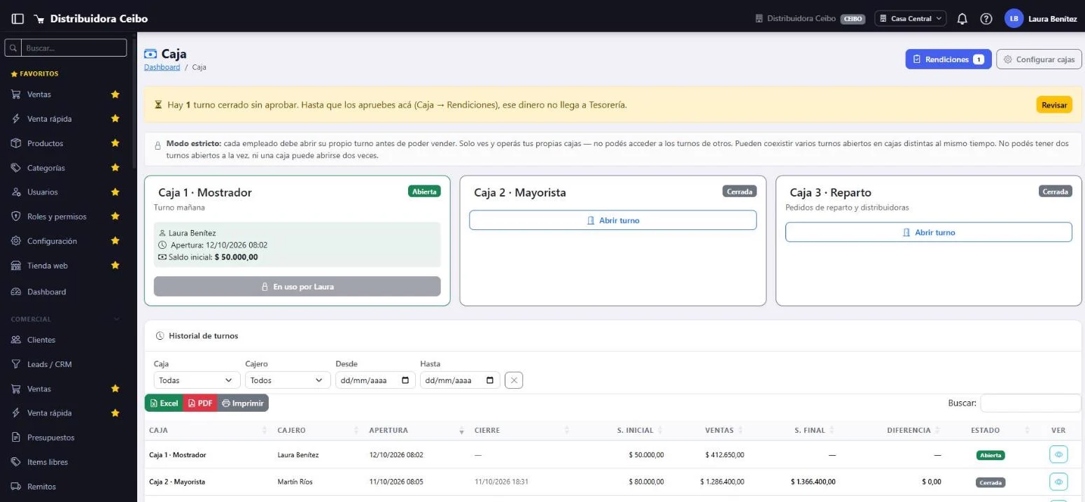
Task: Open the Caja filter dropdown showing Todas
Action: click(195, 380)
